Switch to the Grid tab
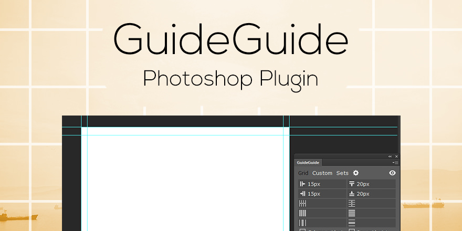 pos(303,173)
